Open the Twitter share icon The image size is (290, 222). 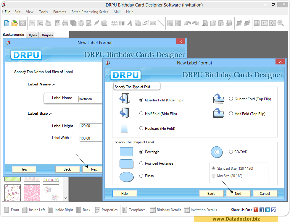click(268, 210)
